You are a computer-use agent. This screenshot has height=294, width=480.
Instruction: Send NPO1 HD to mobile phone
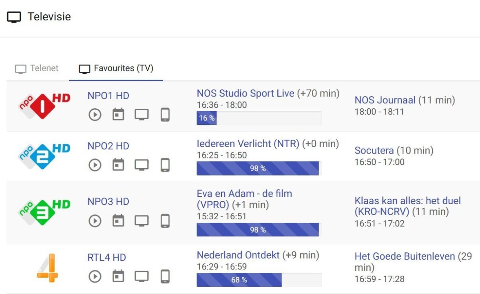(165, 115)
